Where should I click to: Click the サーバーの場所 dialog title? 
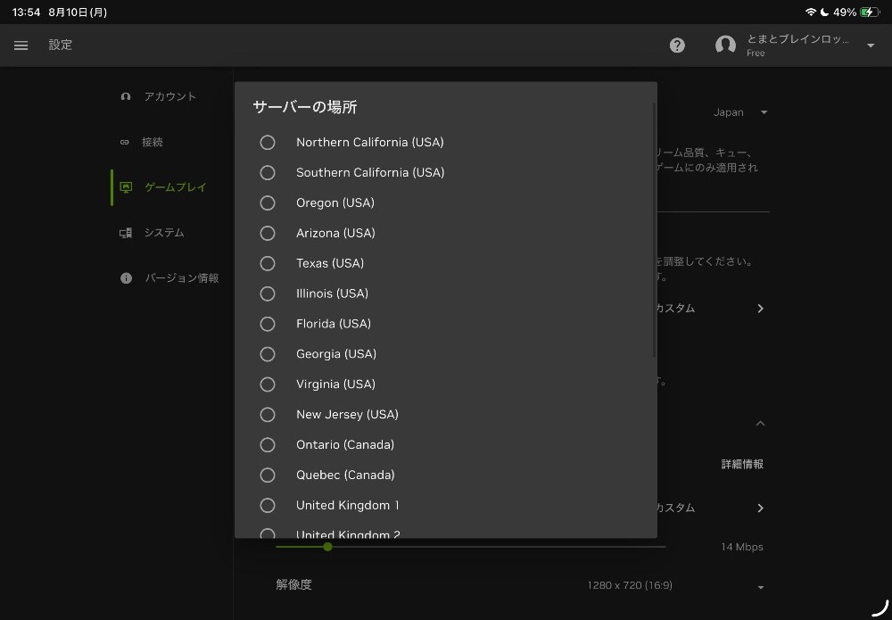pos(305,107)
